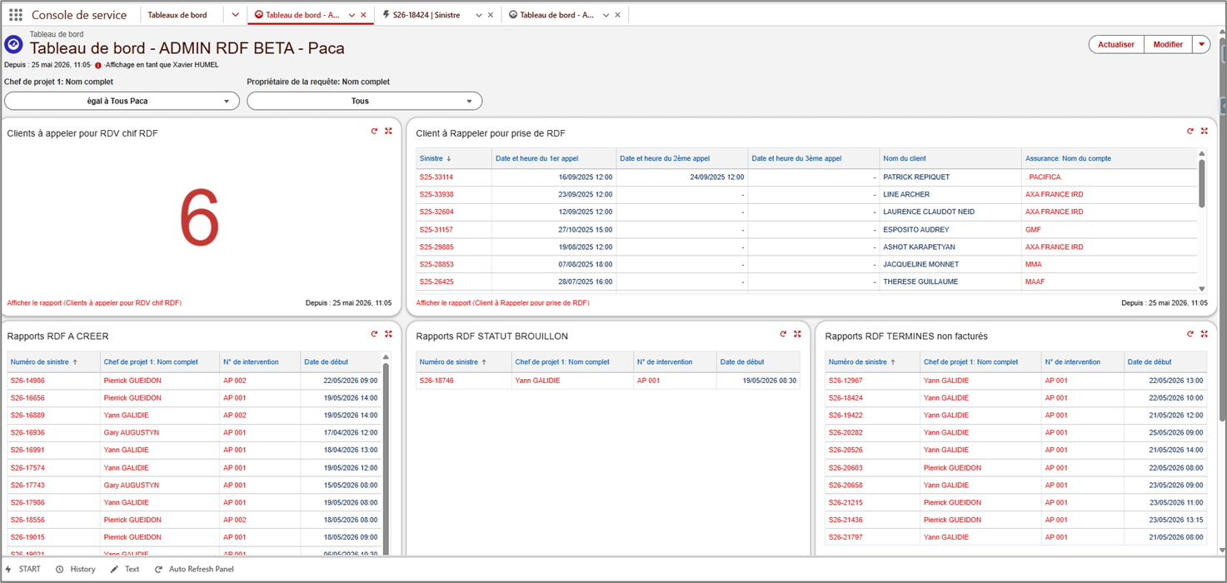Open the App Launcher grid icon
This screenshot has width=1227, height=583.
16,15
